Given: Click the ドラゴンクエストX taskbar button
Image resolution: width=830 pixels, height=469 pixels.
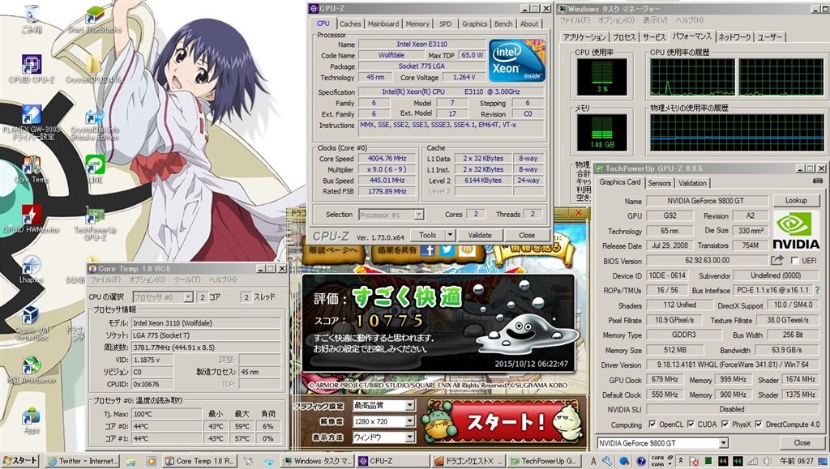Looking at the screenshot, I should point(468,461).
